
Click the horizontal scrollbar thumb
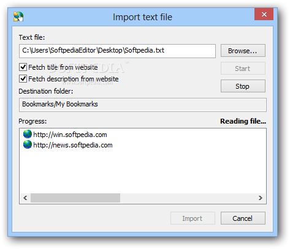75,198
